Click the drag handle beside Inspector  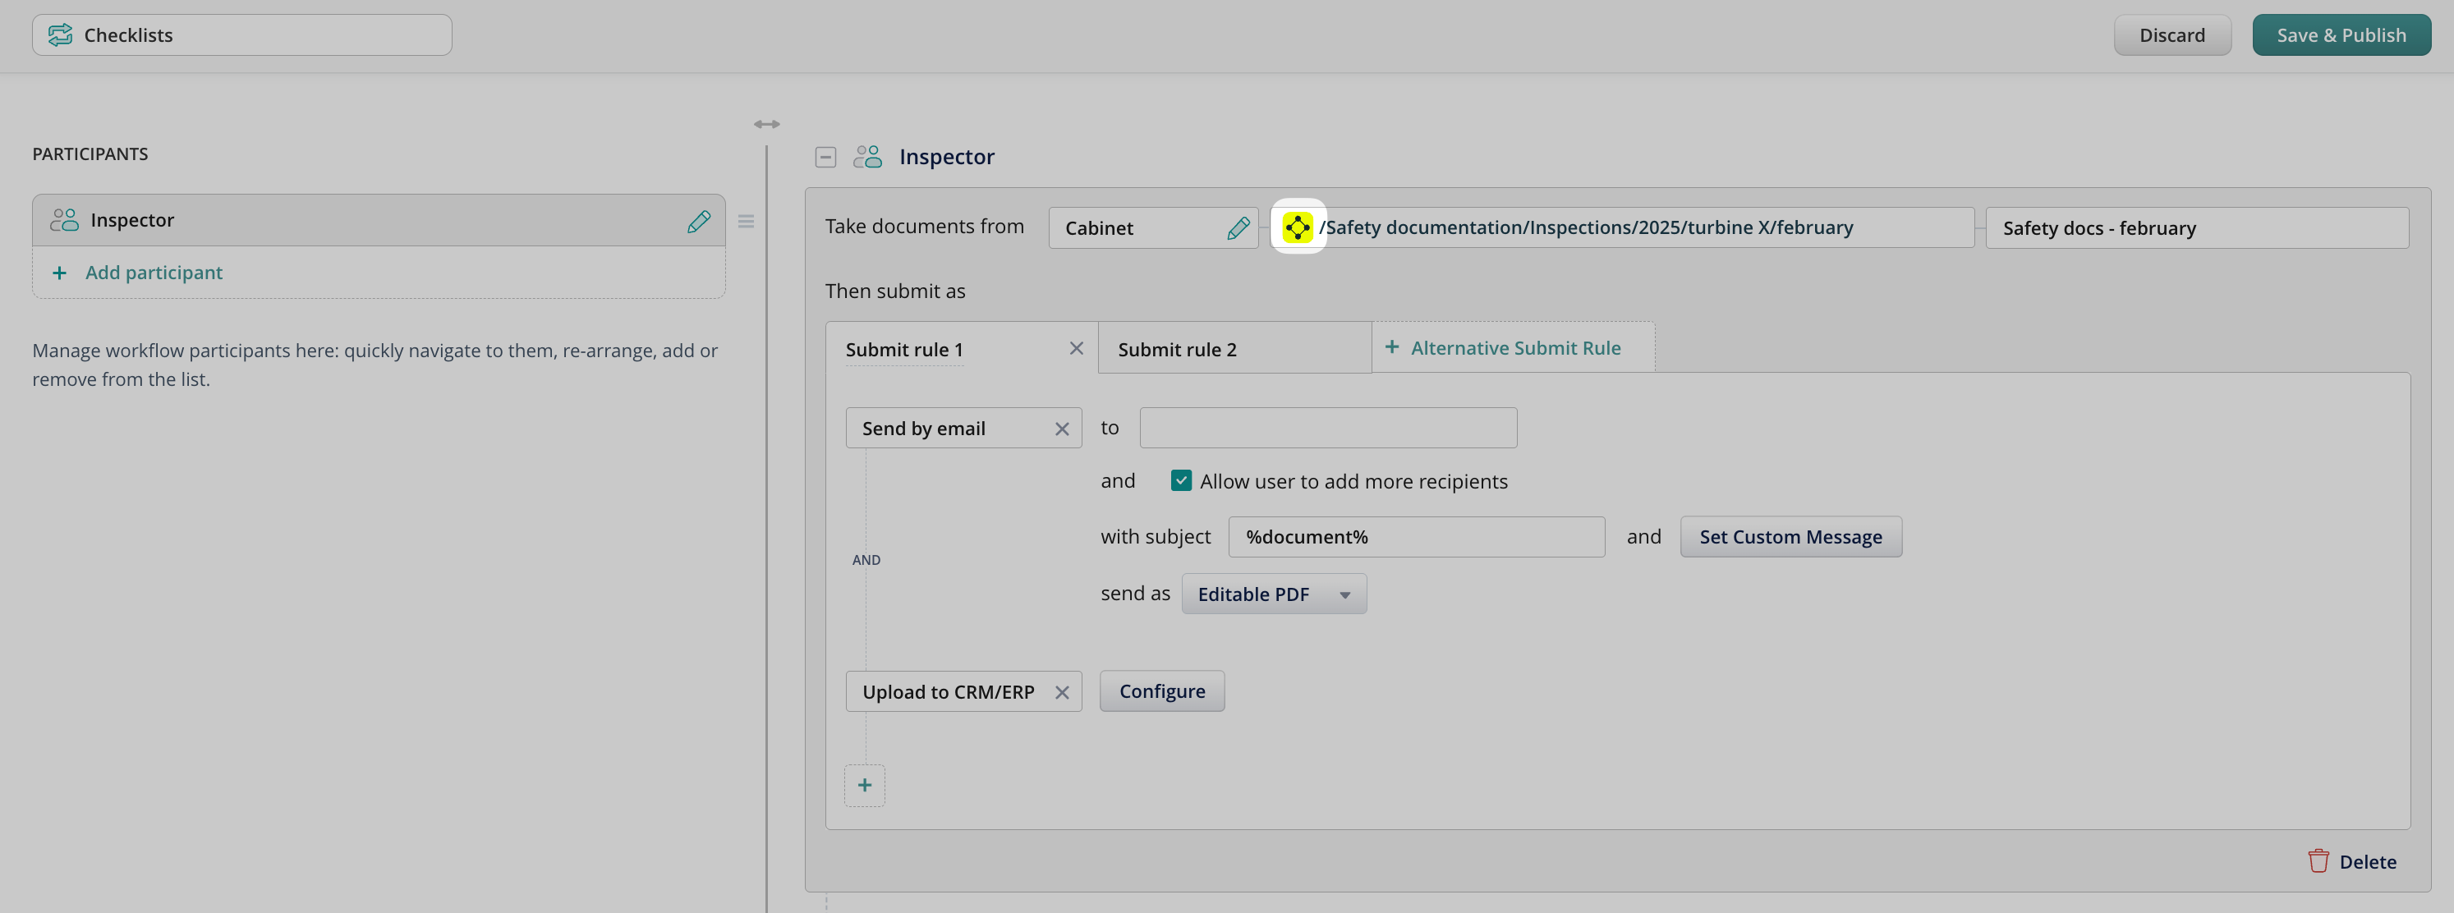(746, 221)
